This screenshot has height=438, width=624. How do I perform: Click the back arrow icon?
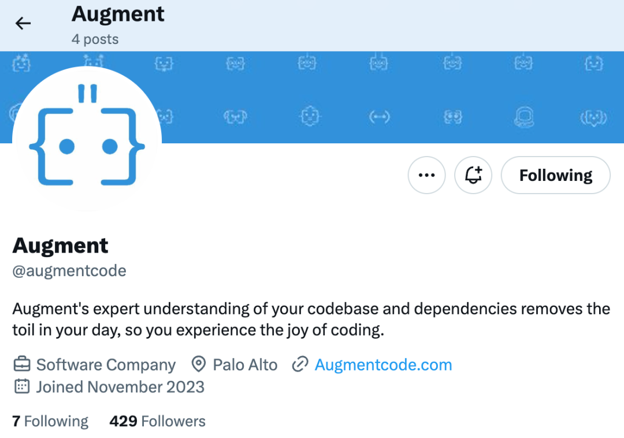[23, 23]
